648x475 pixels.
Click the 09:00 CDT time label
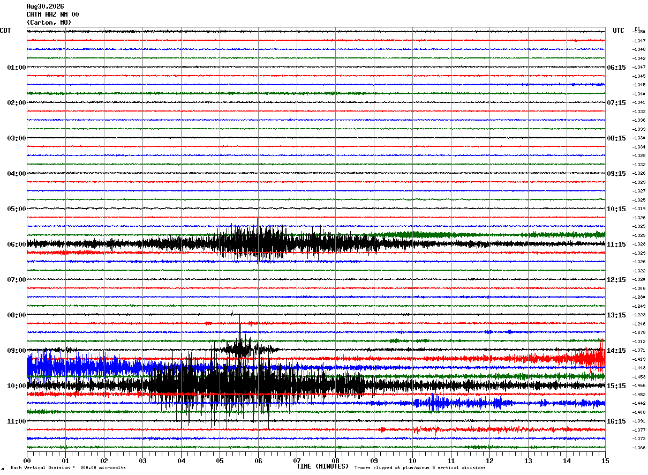17,351
